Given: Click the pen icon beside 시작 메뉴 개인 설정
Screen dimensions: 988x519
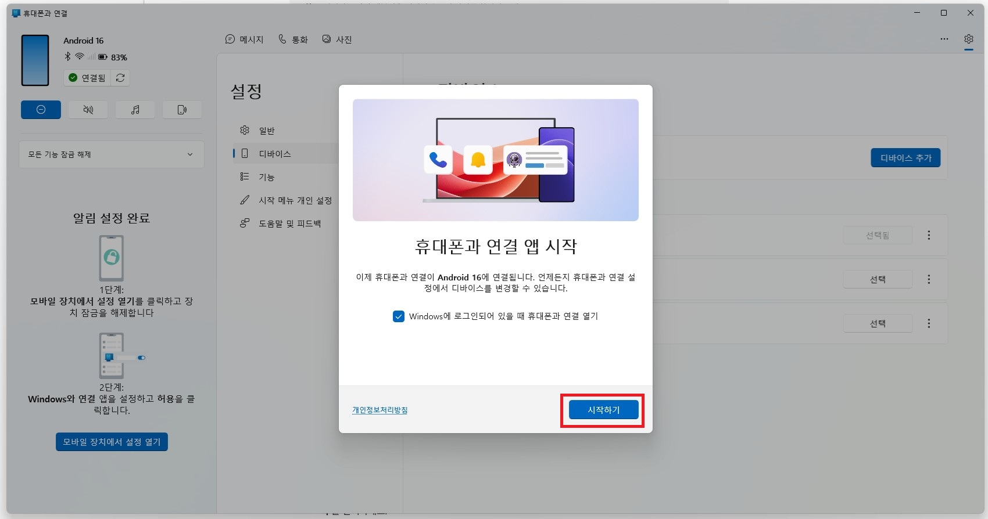Looking at the screenshot, I should [245, 200].
